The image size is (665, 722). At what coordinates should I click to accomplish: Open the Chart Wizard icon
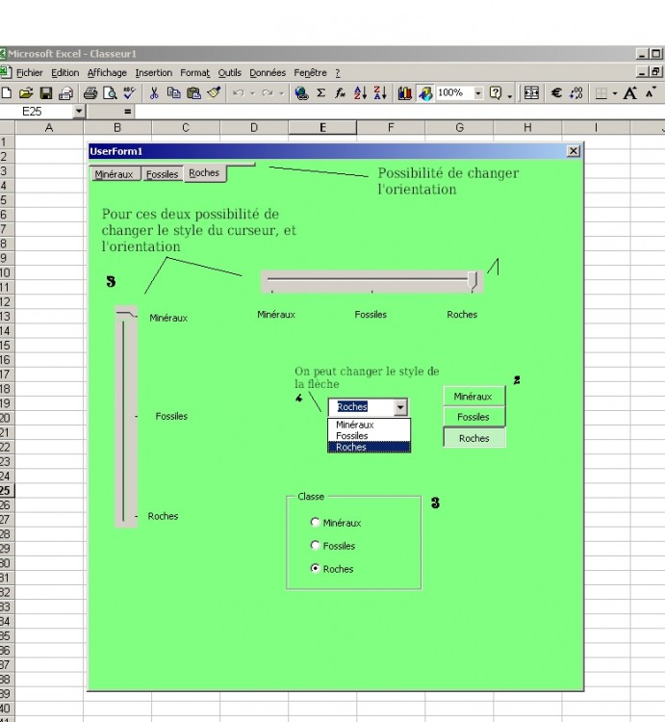click(404, 93)
